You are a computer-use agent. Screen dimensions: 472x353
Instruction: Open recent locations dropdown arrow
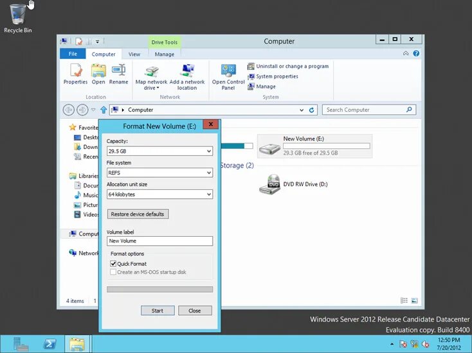(93, 110)
